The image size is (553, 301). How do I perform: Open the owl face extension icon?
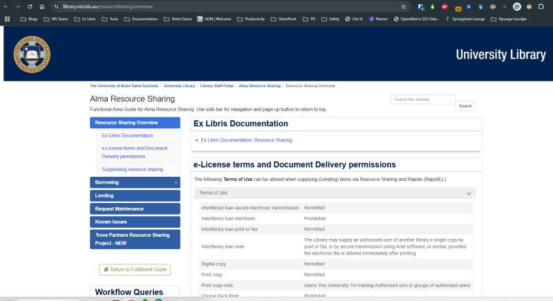coord(529,7)
